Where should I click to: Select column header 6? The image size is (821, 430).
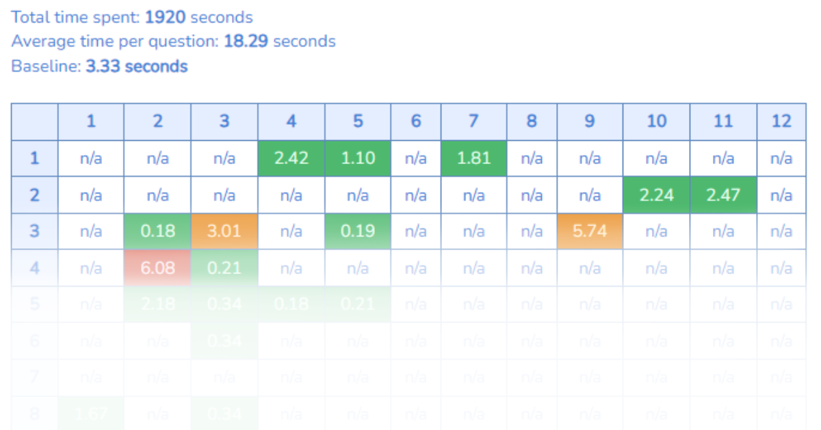pyautogui.click(x=416, y=122)
